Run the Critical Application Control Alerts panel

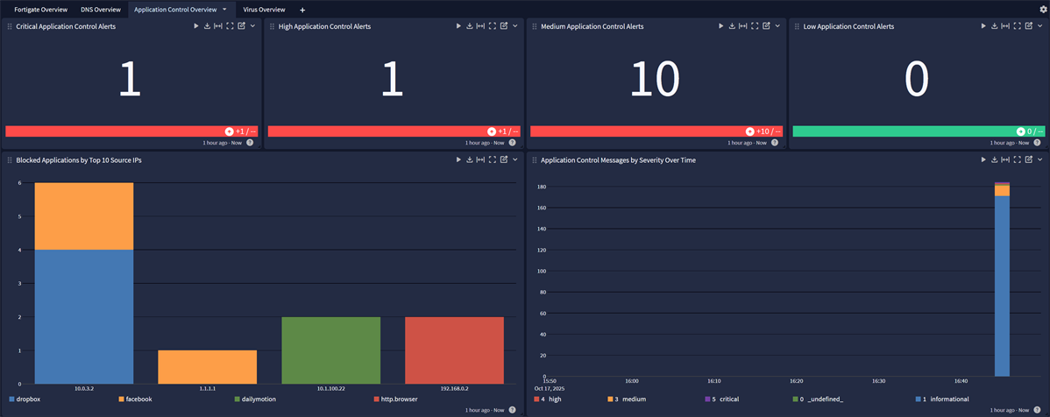click(x=195, y=26)
